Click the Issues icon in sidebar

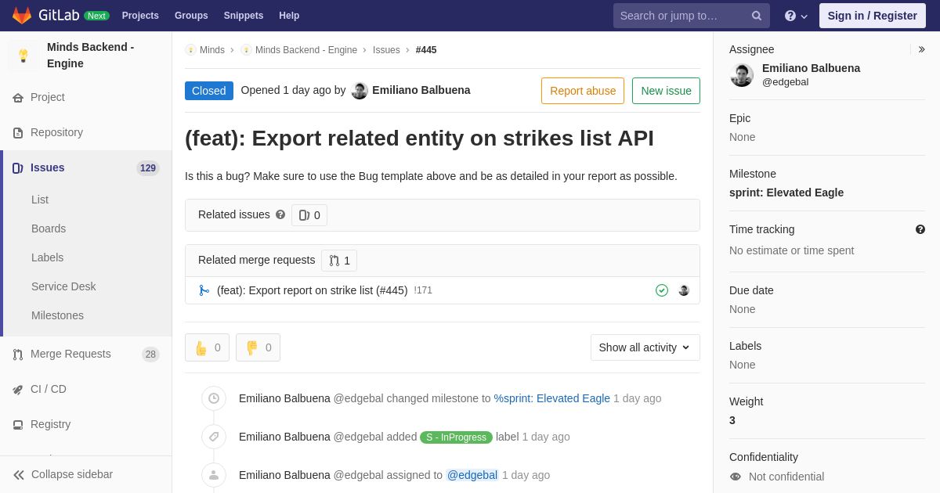pyautogui.click(x=18, y=168)
